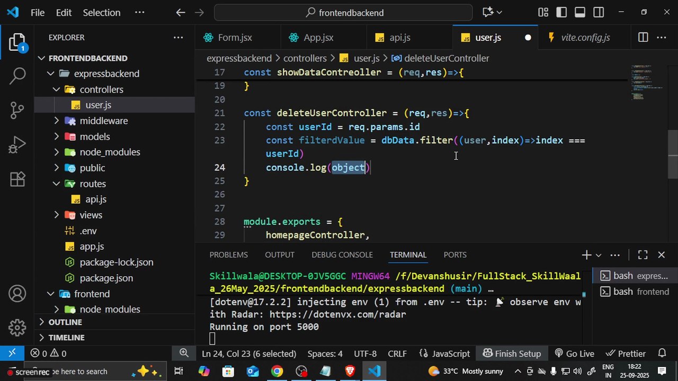Switch to the DEBUG CONSOLE tab
This screenshot has height=381, width=678.
(342, 255)
